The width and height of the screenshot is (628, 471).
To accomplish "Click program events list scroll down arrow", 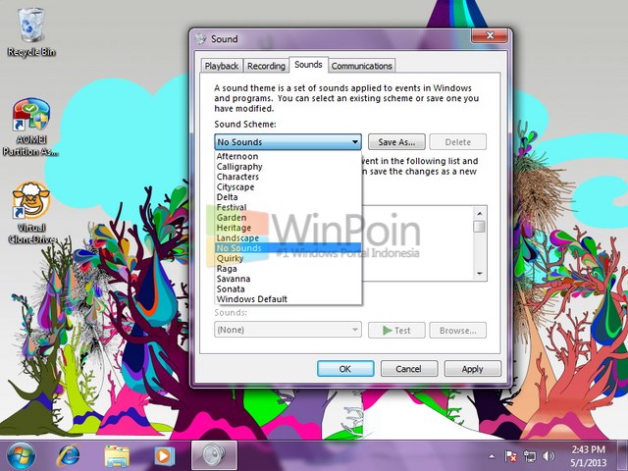I will point(480,274).
